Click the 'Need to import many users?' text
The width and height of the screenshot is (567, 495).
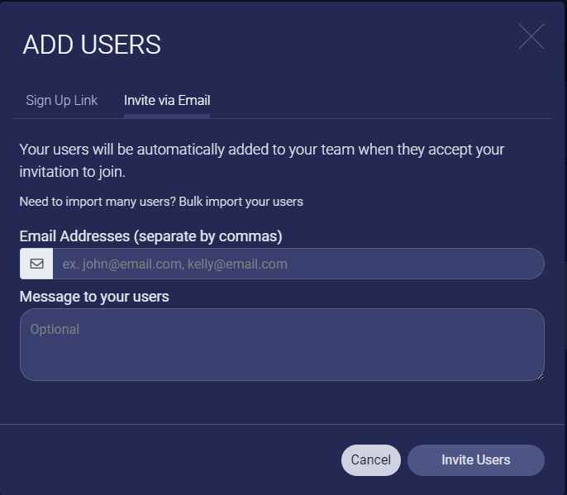tap(98, 202)
